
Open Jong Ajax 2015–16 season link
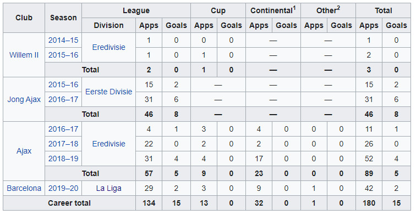pyautogui.click(x=63, y=84)
